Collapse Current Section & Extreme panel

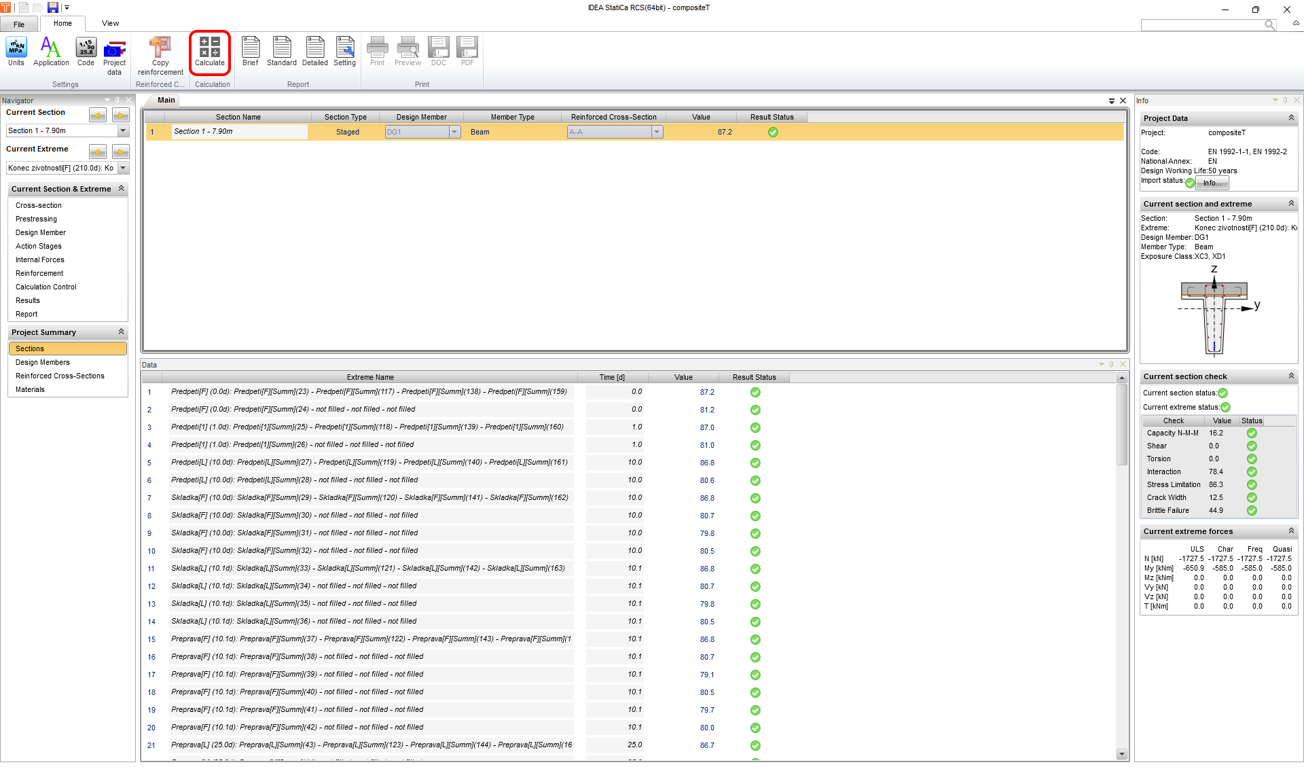(121, 189)
